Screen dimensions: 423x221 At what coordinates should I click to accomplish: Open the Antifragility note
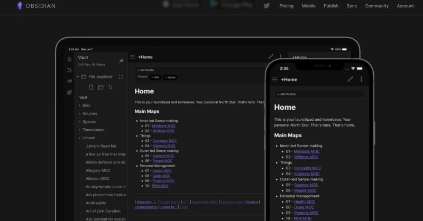click(96, 203)
